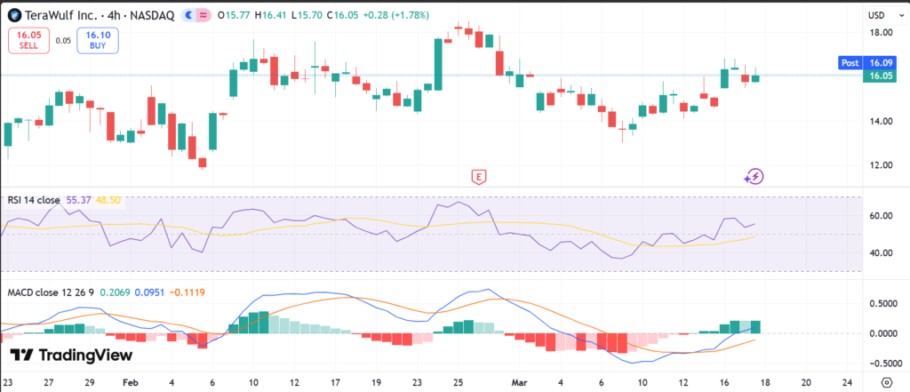The height and width of the screenshot is (392, 910).
Task: Click the 29 date label on time axis
Action: point(90,383)
